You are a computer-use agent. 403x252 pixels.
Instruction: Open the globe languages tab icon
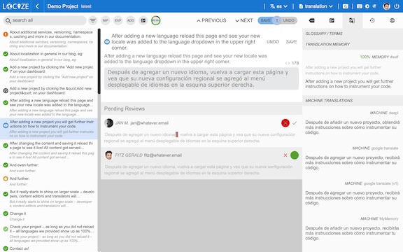[393, 20]
